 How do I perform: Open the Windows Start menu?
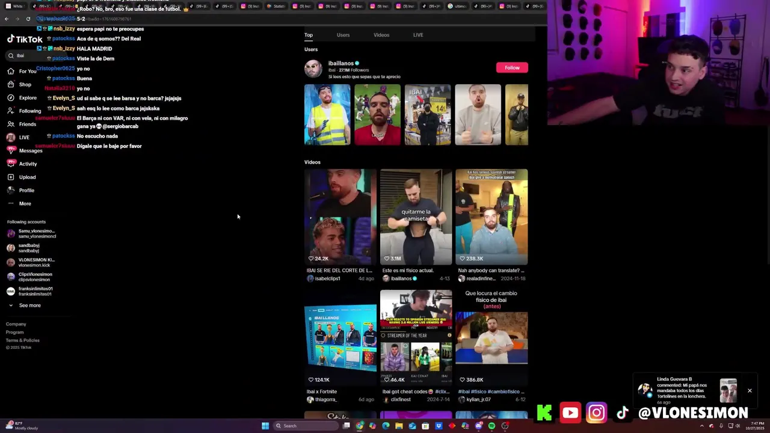click(x=265, y=426)
